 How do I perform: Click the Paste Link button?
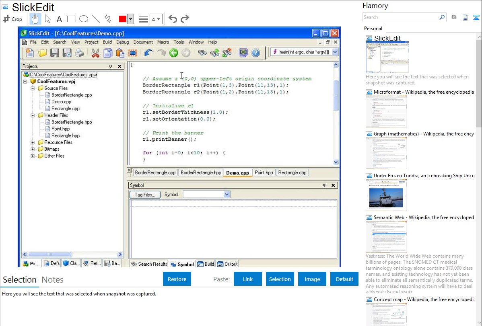pyautogui.click(x=248, y=279)
